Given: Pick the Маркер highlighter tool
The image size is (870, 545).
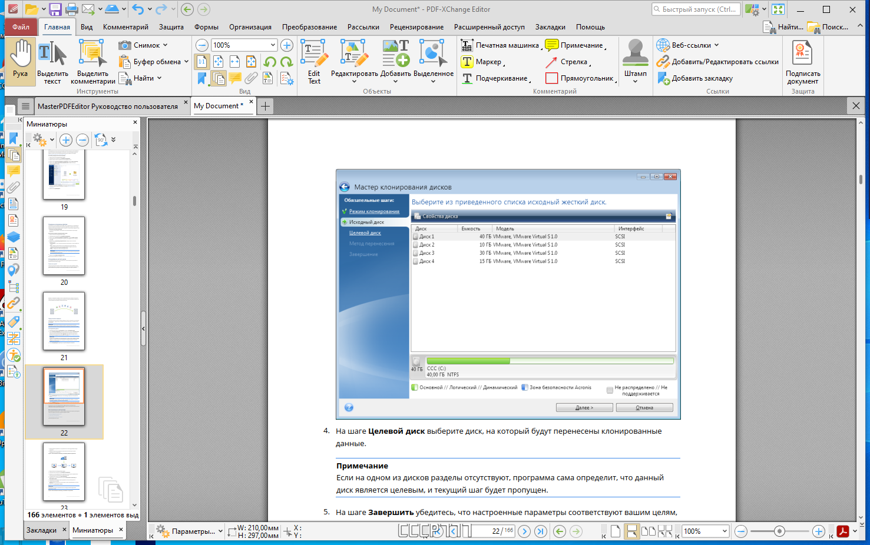Looking at the screenshot, I should click(x=482, y=62).
